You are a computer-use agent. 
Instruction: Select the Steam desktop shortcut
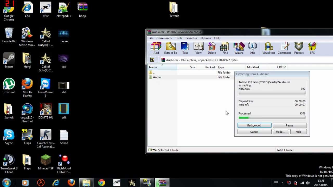9,61
